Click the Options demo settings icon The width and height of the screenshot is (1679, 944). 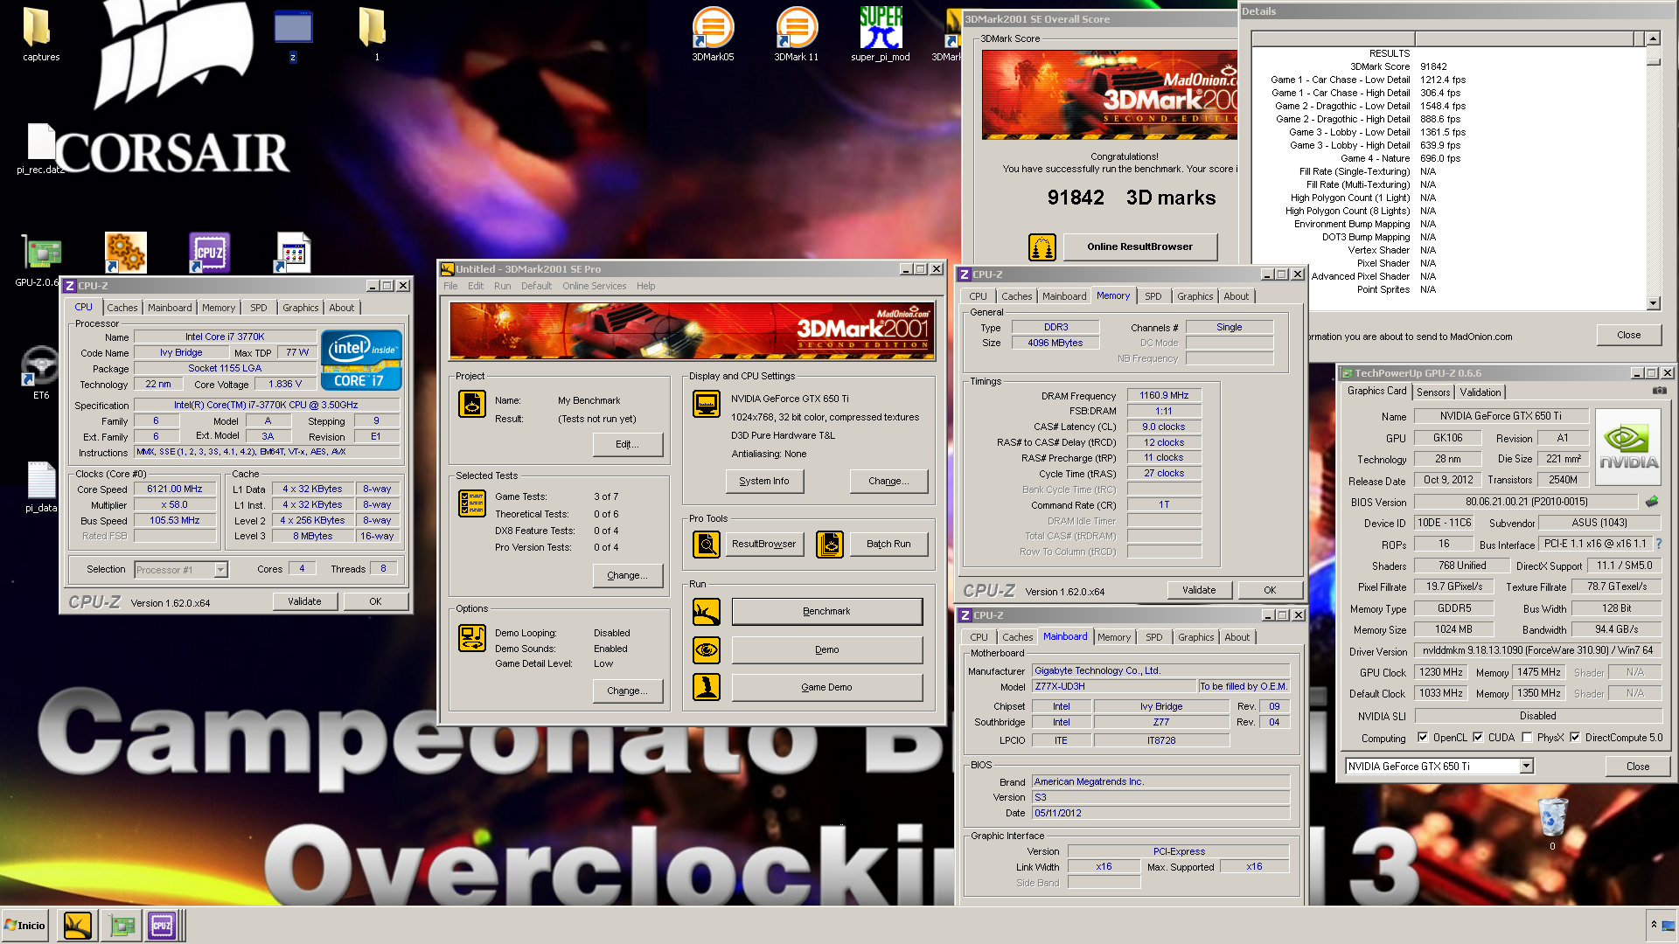(472, 638)
